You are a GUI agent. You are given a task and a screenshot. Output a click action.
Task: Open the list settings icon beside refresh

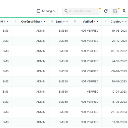pyautogui.click(x=115, y=11)
